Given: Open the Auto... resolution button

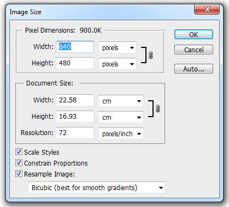Looking at the screenshot, I should 193,69.
